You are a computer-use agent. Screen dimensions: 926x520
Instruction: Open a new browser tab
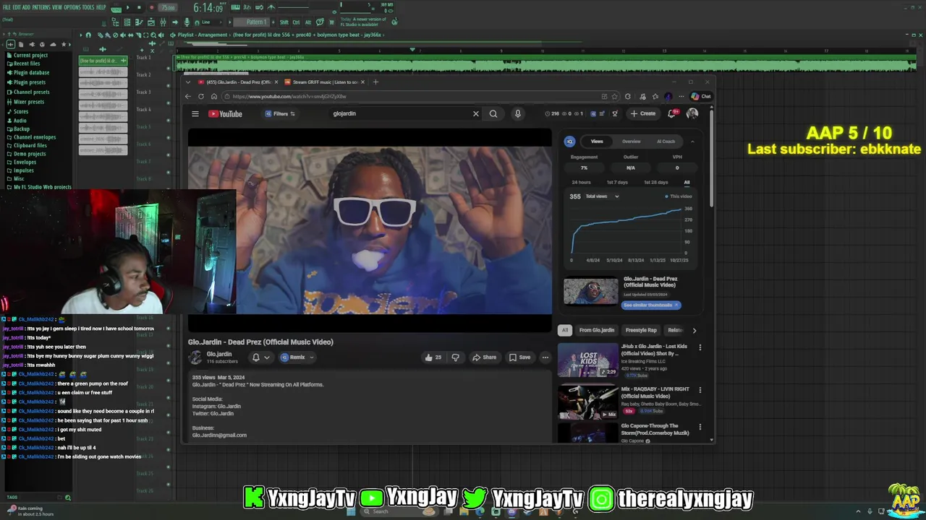375,82
